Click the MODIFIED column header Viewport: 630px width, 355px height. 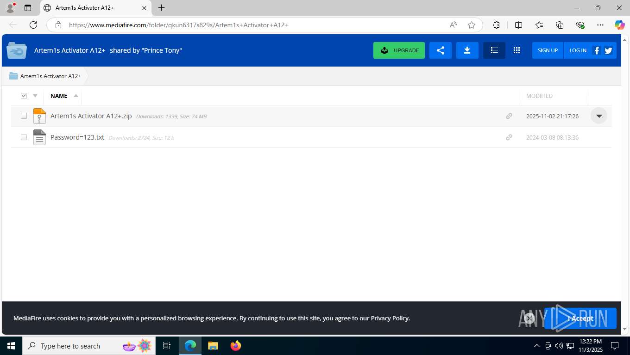539,96
